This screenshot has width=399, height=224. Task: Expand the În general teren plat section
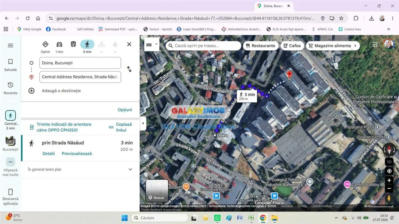click(x=80, y=169)
